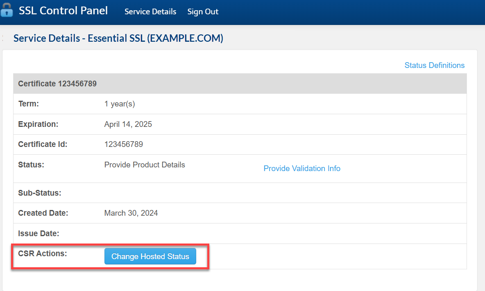Select the Certificate Id value 123456789
Screen dimensions: 485x291
coord(122,144)
